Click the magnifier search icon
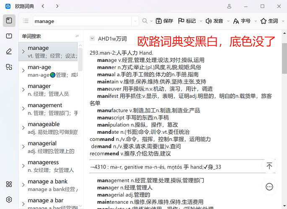The image size is (287, 209). coord(145,21)
